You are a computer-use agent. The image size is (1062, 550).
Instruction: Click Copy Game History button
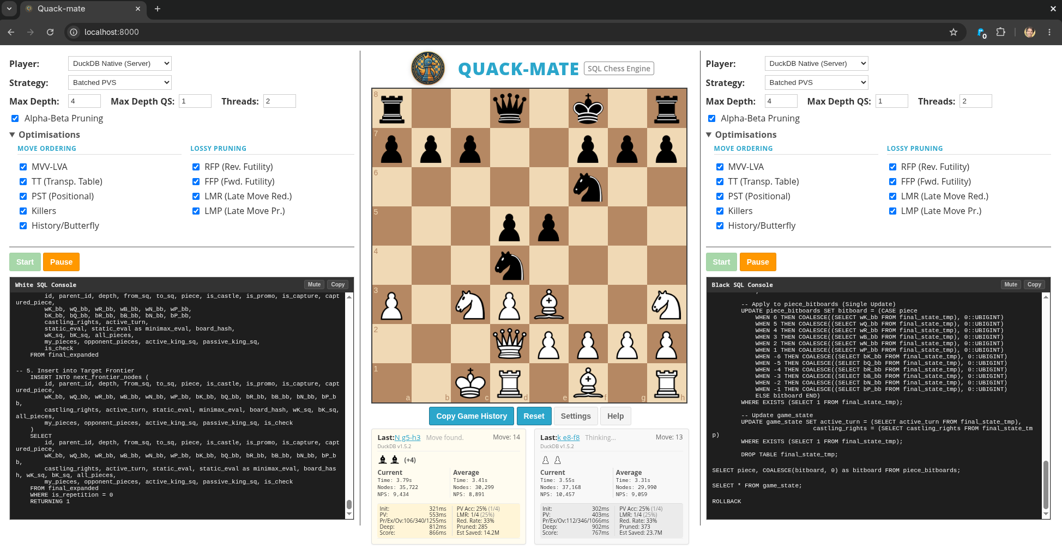pos(472,416)
